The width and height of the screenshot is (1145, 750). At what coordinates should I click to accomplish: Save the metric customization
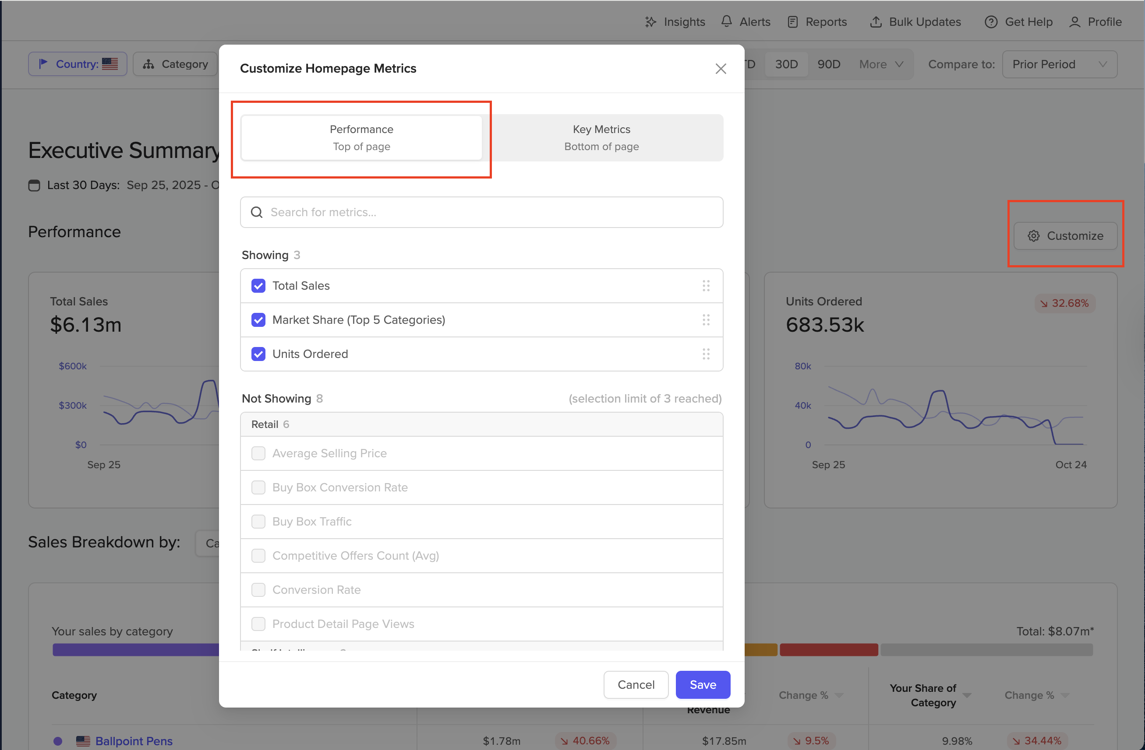(x=703, y=684)
